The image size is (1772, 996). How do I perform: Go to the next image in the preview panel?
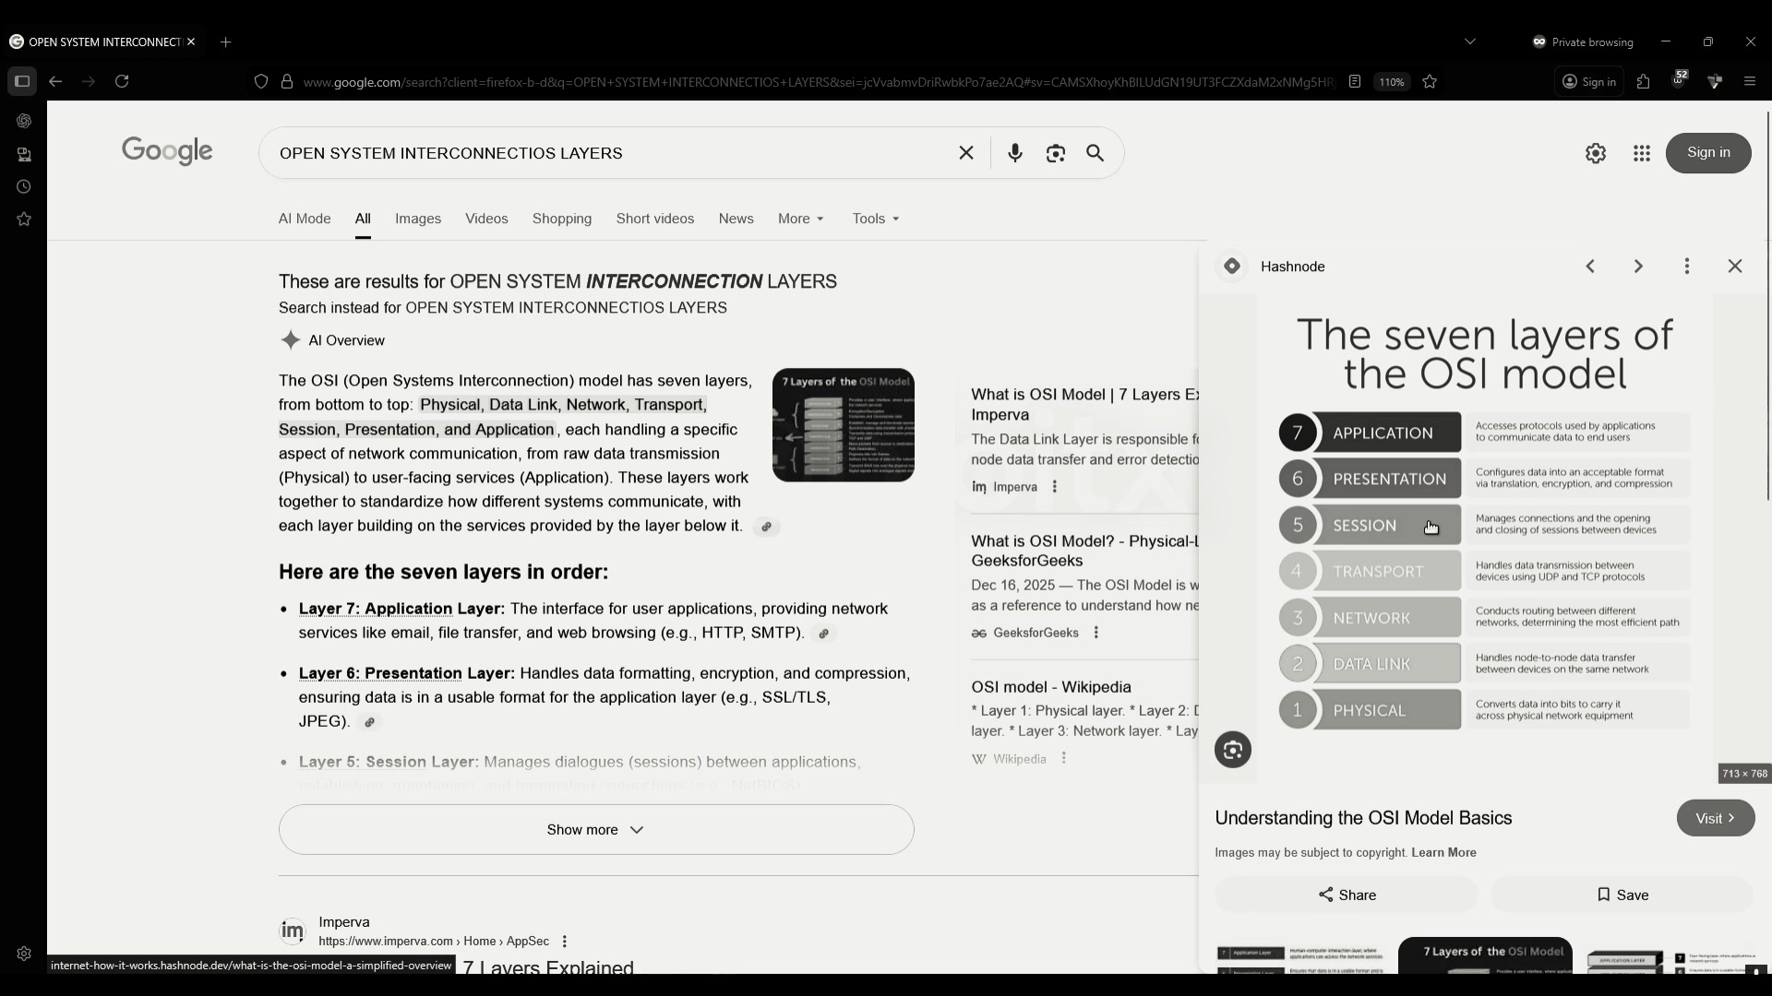(x=1638, y=267)
